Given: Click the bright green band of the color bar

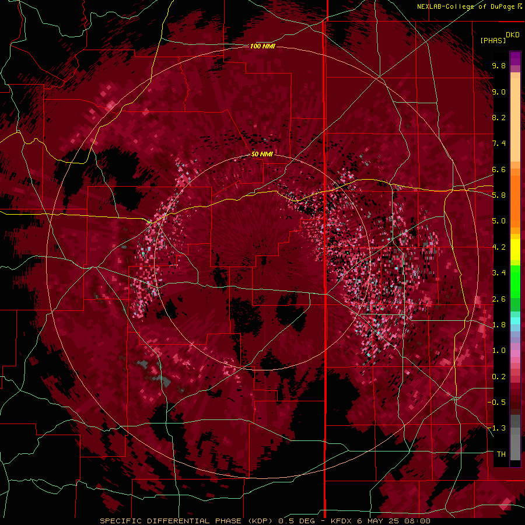Looking at the screenshot, I should pos(515,281).
